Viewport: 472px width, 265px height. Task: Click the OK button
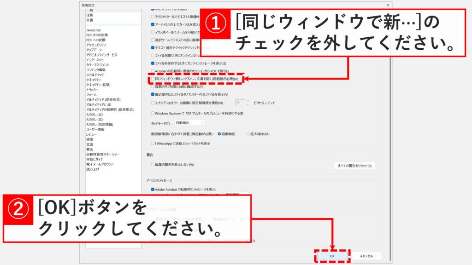tap(332, 256)
